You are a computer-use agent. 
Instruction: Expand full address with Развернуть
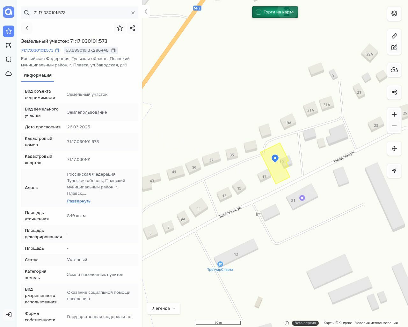79,201
